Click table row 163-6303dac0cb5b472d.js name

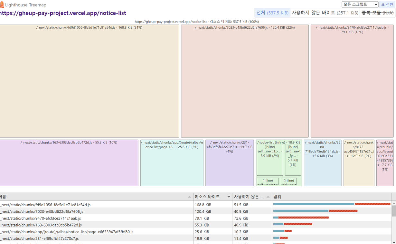(41, 225)
